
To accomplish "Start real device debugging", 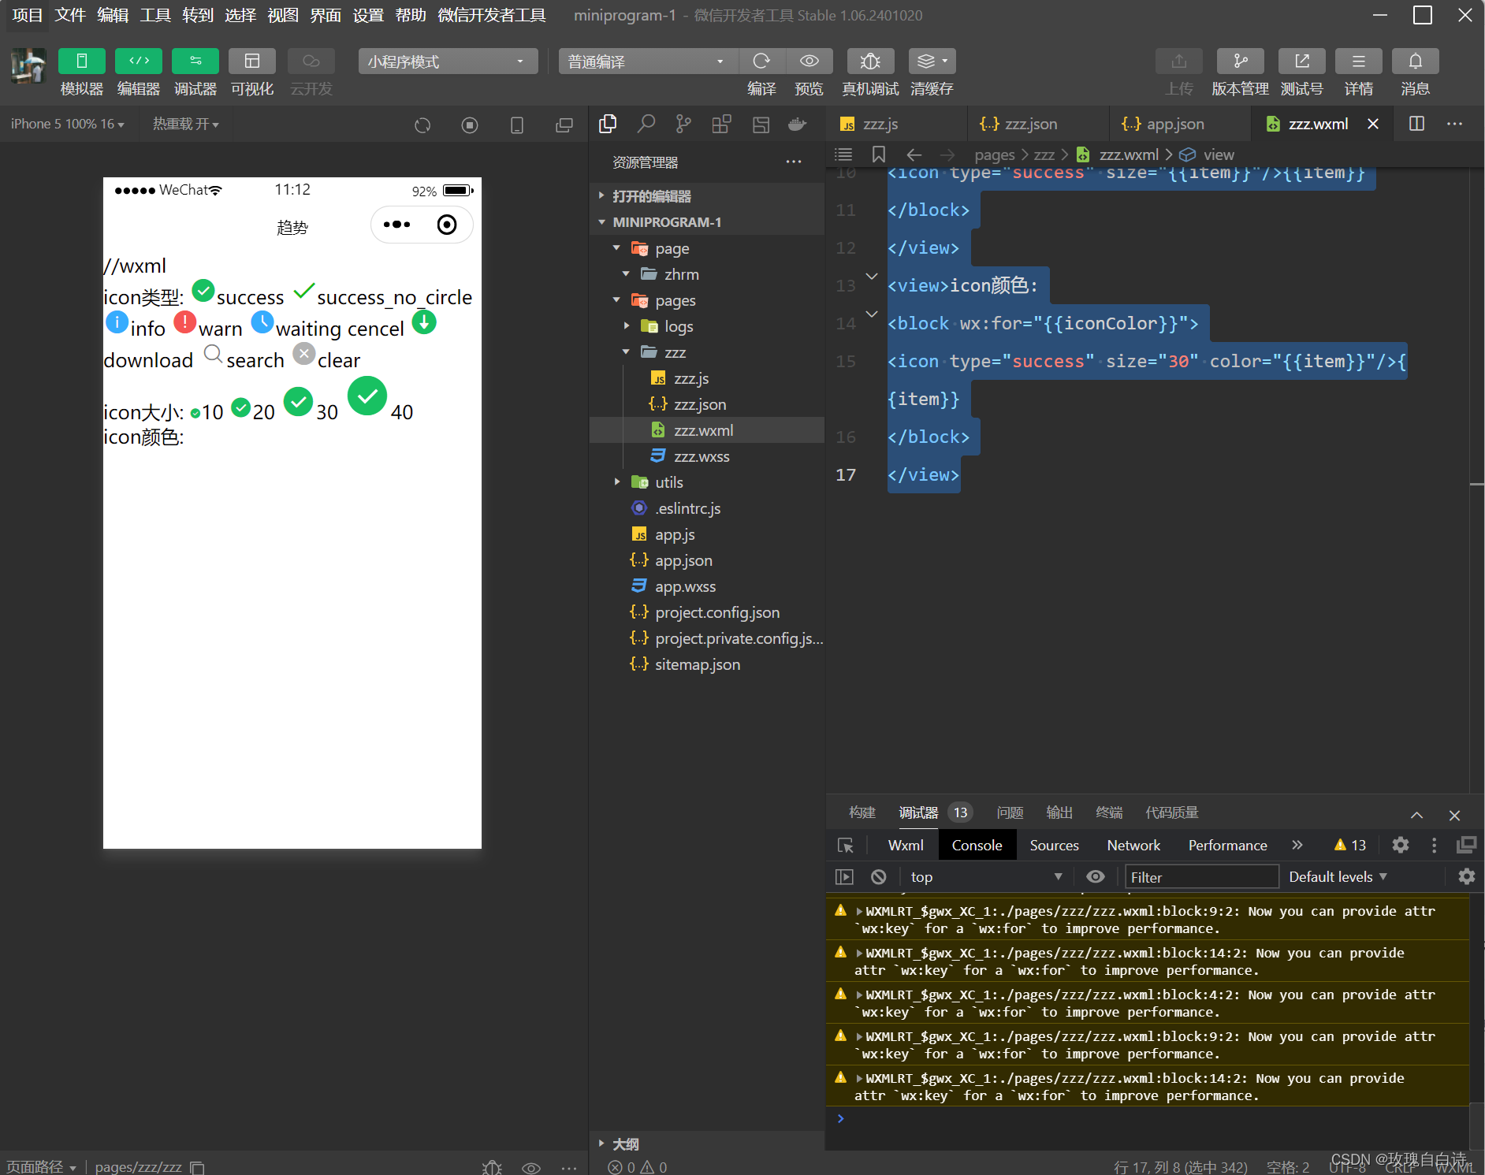I will (870, 61).
